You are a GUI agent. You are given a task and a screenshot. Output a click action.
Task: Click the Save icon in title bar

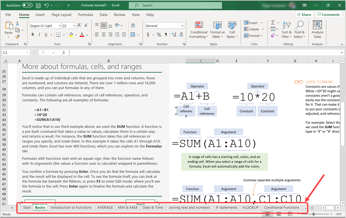tap(38, 5)
